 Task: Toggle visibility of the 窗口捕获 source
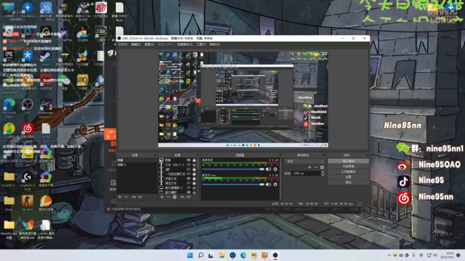[188, 193]
